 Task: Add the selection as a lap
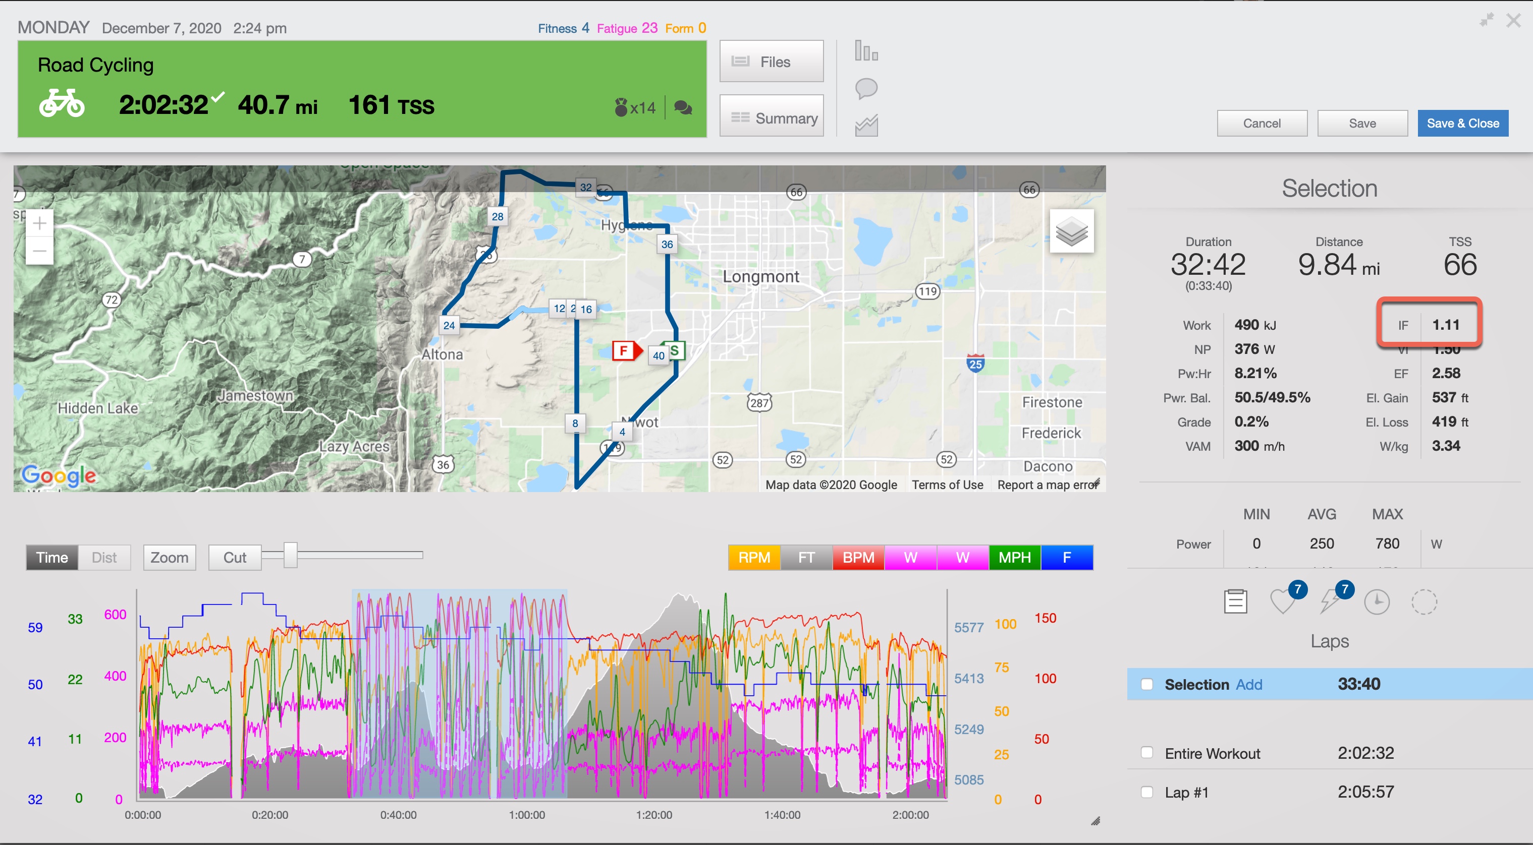[1248, 685]
